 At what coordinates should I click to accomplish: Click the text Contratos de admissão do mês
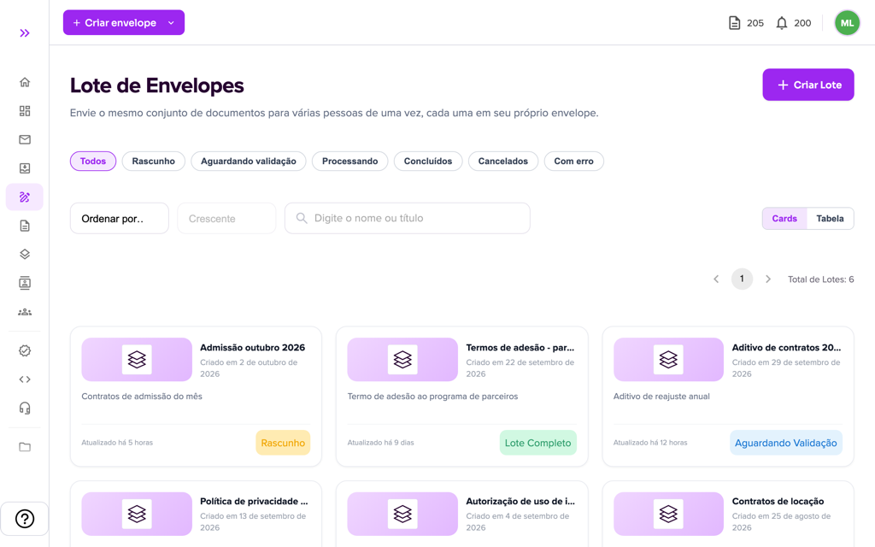(142, 397)
